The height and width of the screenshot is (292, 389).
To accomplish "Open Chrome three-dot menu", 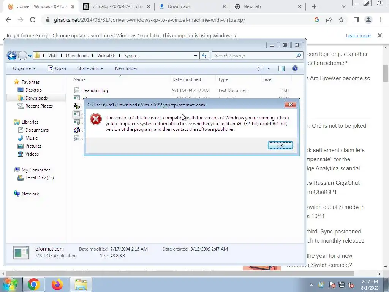I will coord(381,20).
